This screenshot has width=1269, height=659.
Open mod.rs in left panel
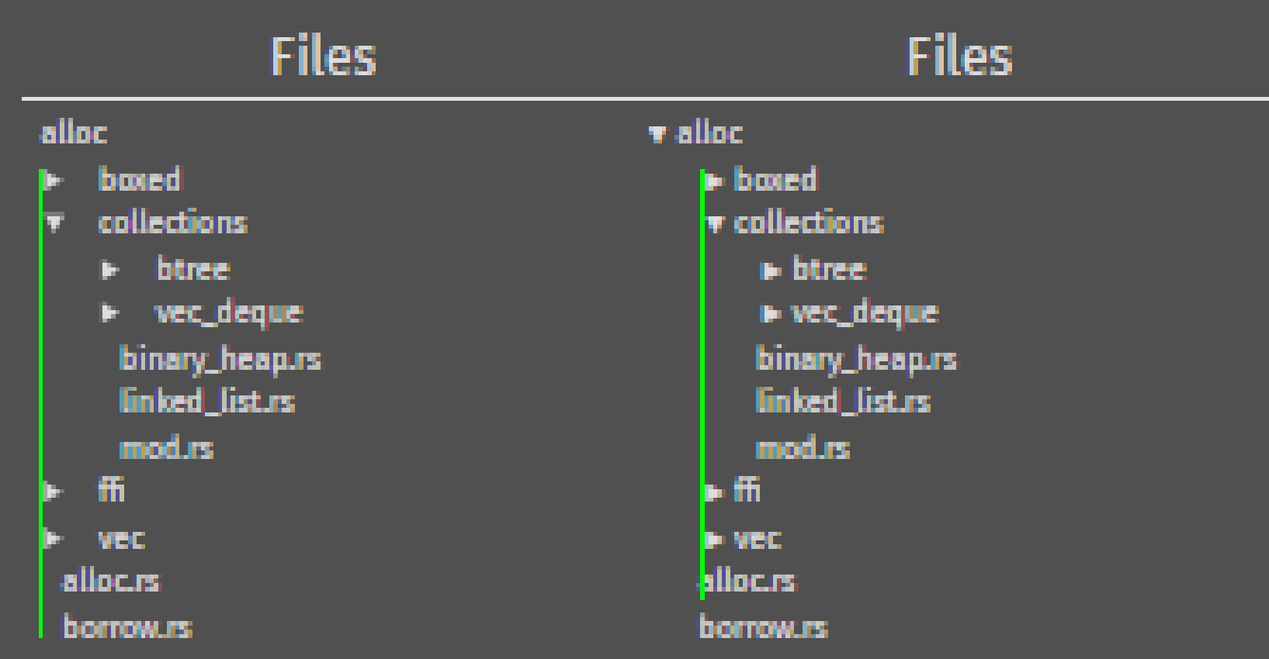coord(167,448)
